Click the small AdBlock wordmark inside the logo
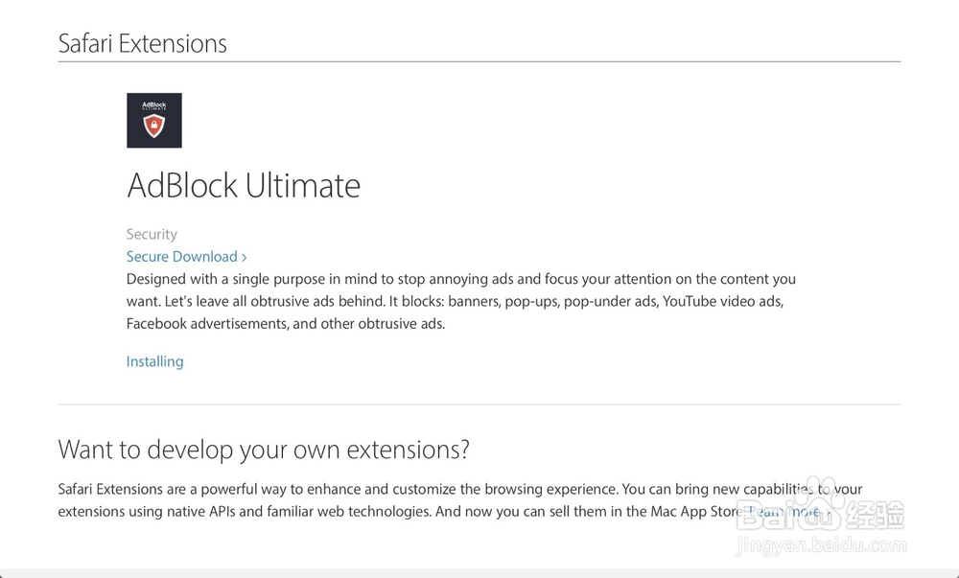The width and height of the screenshot is (959, 578). click(153, 104)
